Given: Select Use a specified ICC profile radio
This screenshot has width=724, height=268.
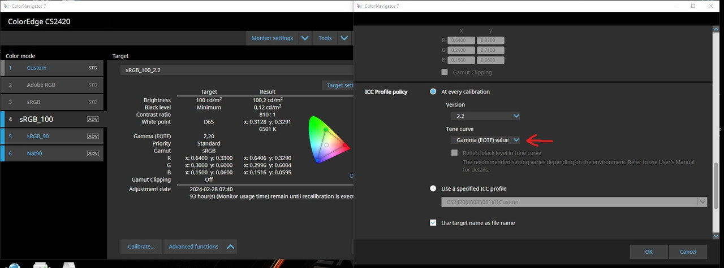Looking at the screenshot, I should pyautogui.click(x=433, y=188).
